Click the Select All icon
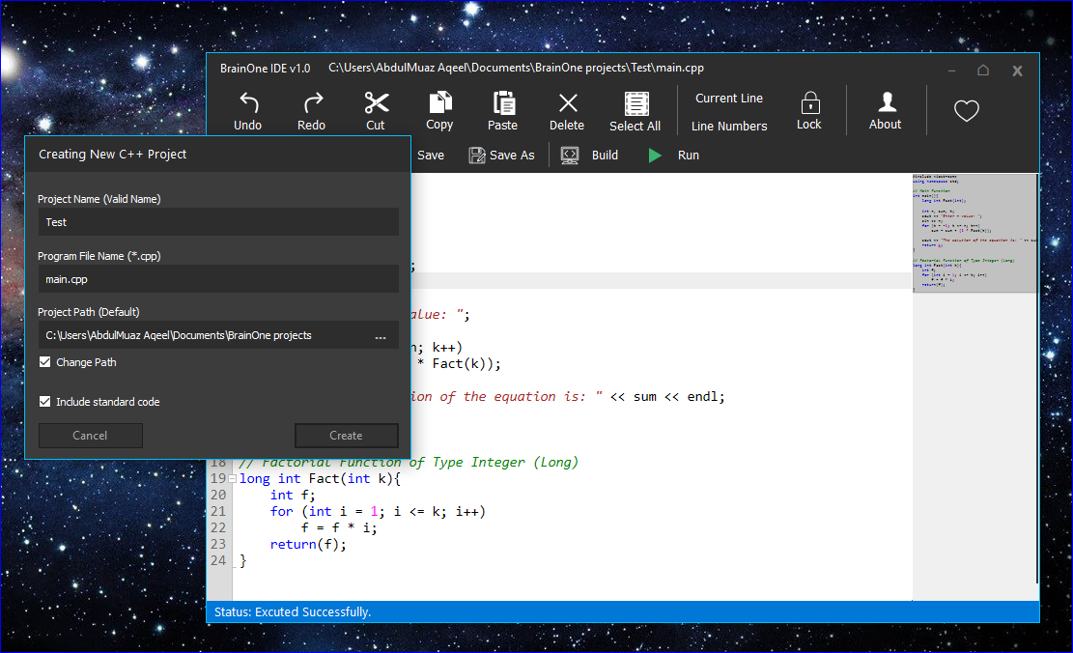The image size is (1073, 653). [x=636, y=103]
